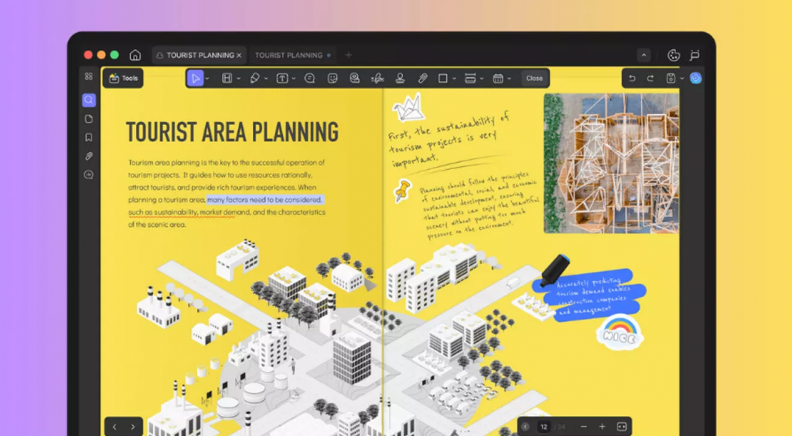Go to previous page arrow bottom-left
The width and height of the screenshot is (792, 436).
114,427
